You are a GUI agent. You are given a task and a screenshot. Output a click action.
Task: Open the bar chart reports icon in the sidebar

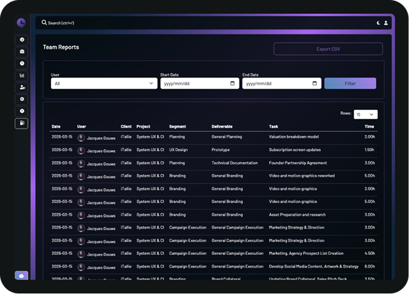[22, 76]
